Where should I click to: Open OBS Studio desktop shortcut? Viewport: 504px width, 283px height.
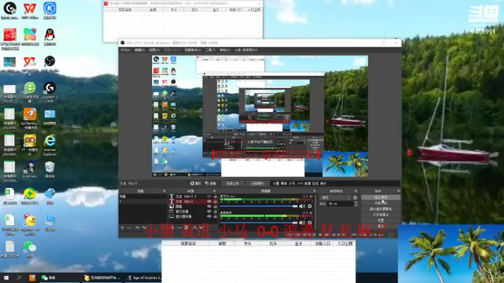point(50,64)
